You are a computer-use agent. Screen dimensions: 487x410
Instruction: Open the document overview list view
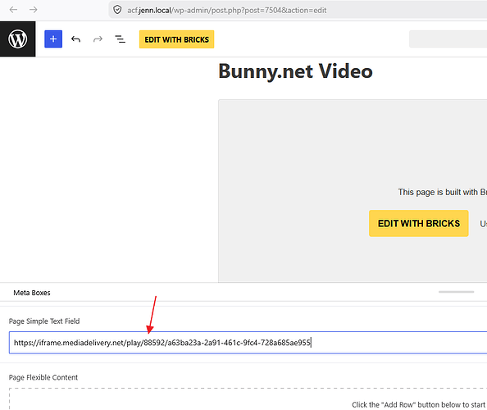pos(121,39)
